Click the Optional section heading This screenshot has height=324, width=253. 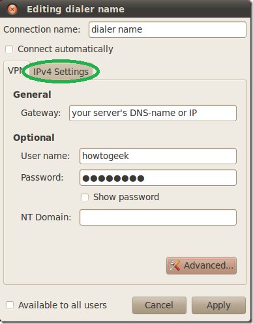pos(34,138)
